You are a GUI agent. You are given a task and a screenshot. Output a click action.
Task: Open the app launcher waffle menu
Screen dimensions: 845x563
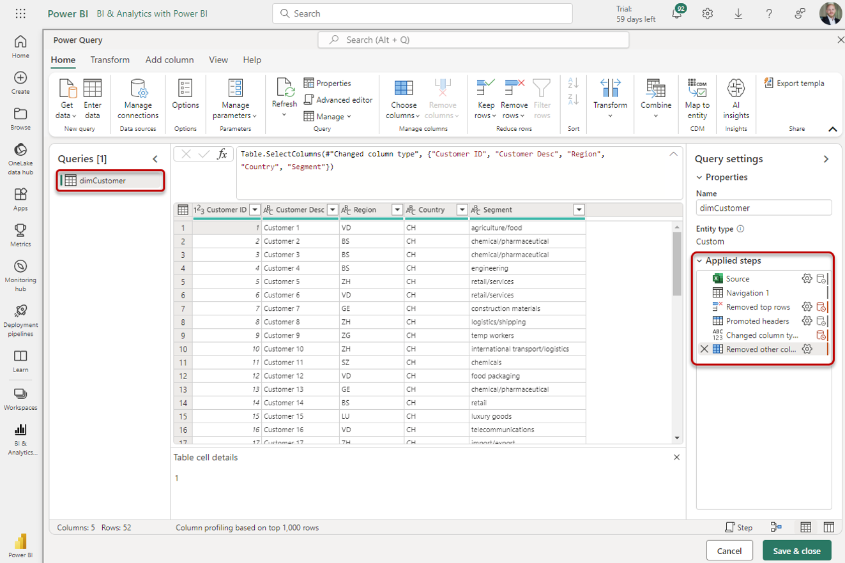[20, 13]
